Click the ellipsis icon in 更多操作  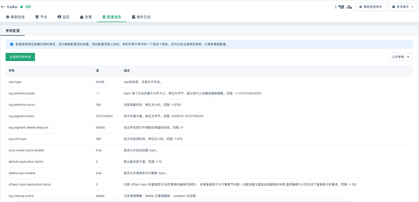[394, 7]
